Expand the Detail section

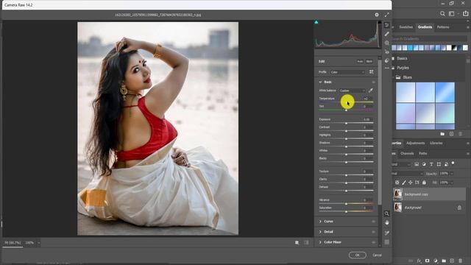[320, 232]
